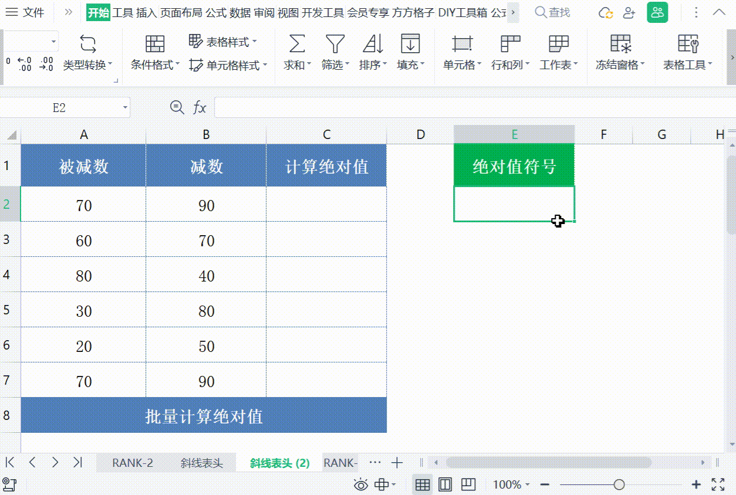Click the 冻结窗格 icon

pyautogui.click(x=620, y=43)
